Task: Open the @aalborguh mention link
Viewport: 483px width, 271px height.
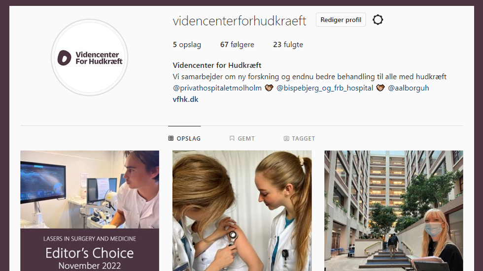Action: (409, 88)
